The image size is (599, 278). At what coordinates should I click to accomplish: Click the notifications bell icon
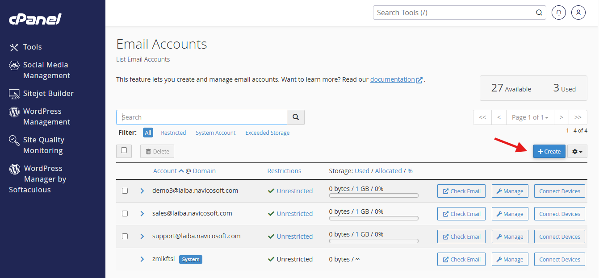559,12
